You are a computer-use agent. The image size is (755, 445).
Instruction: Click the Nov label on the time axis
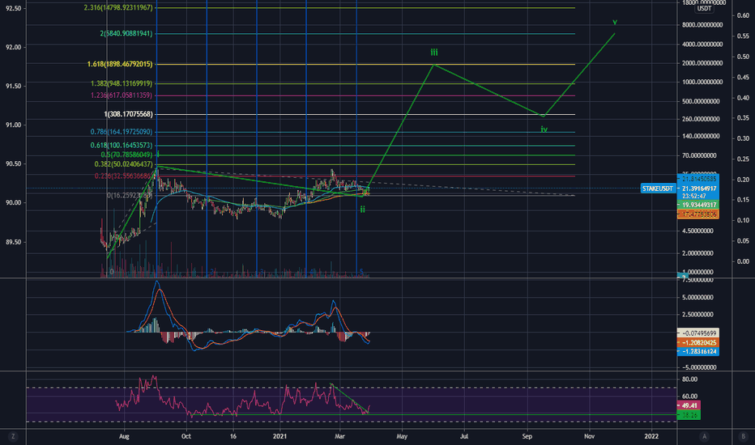(x=589, y=436)
